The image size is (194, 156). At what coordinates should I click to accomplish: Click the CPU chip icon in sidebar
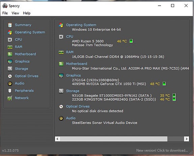click(x=10, y=40)
